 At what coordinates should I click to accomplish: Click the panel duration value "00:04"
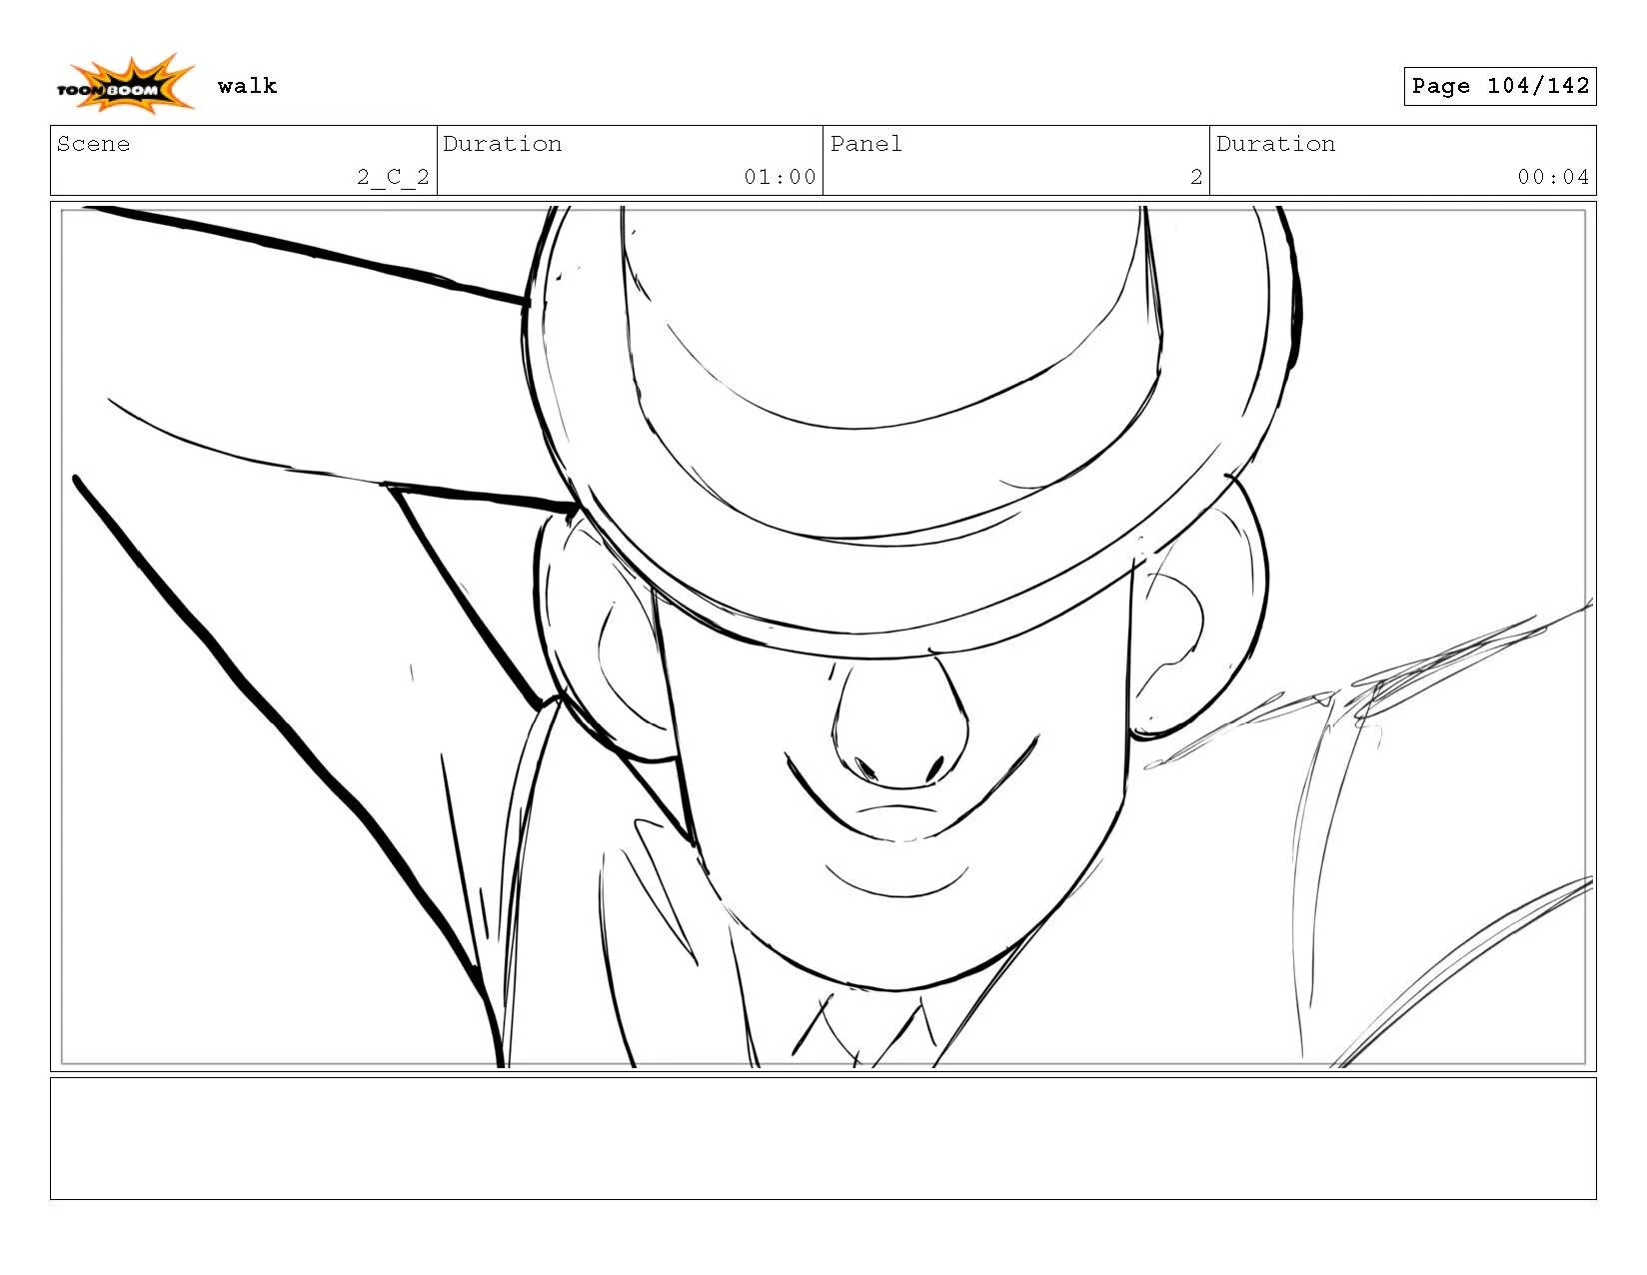pos(1553,177)
